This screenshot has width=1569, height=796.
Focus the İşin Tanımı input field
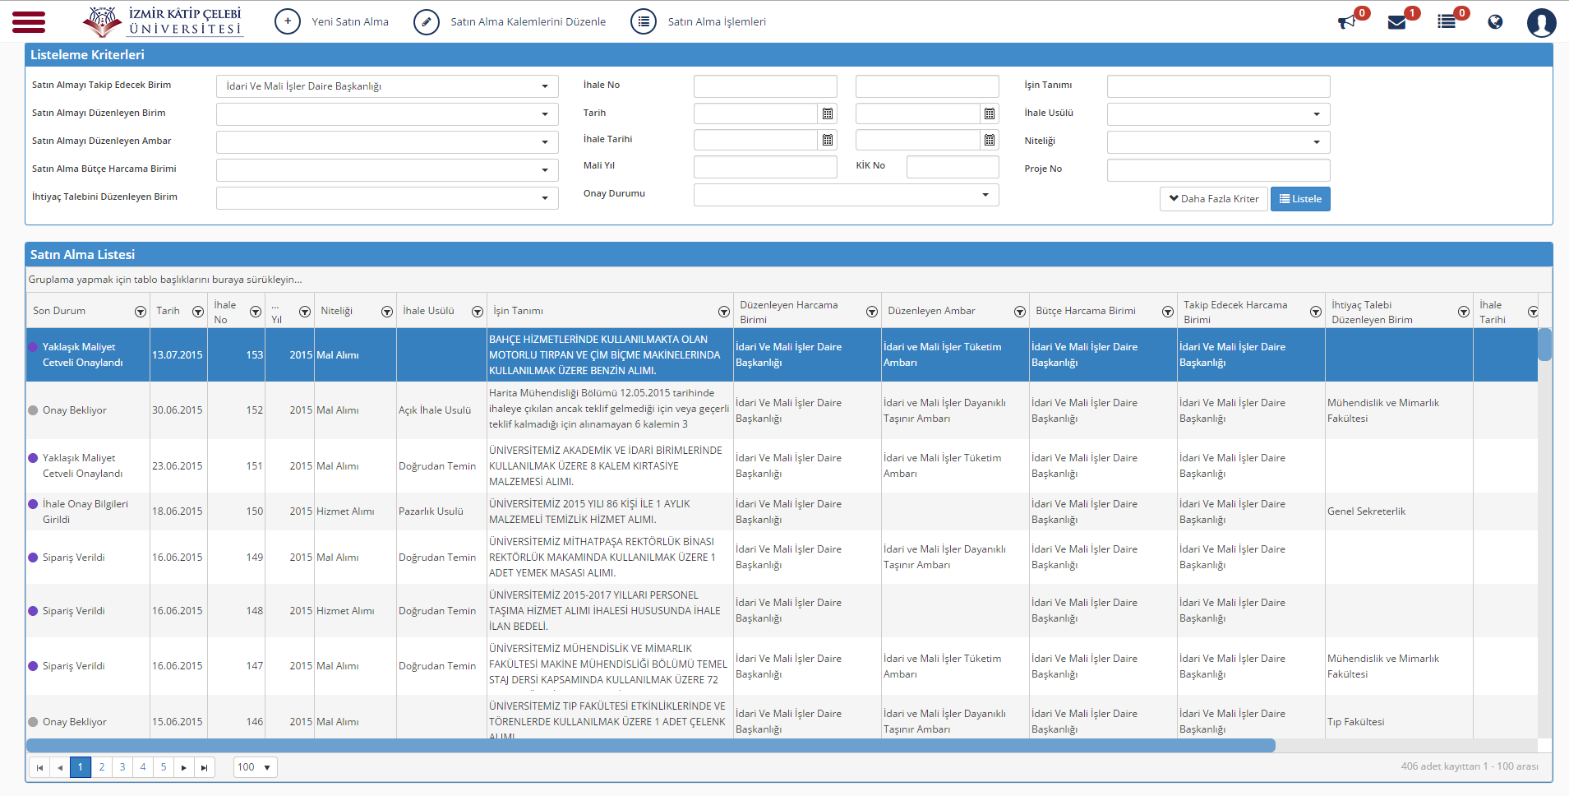click(x=1218, y=86)
